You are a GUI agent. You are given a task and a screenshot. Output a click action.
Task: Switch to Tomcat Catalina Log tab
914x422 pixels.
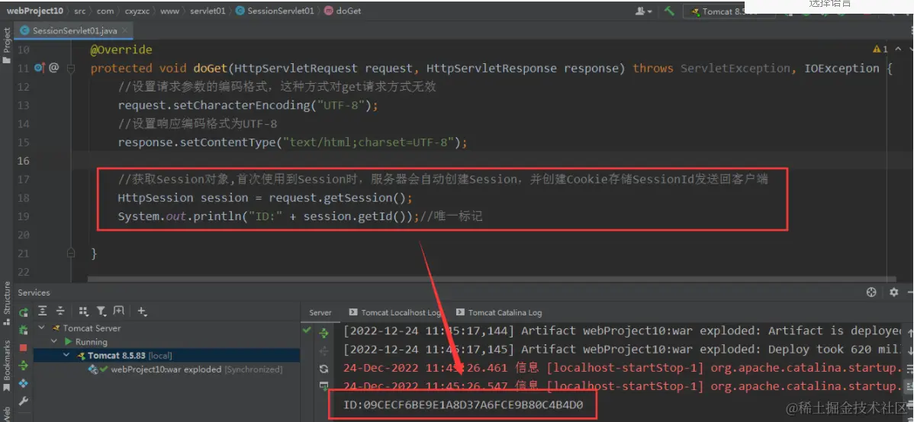click(x=498, y=312)
